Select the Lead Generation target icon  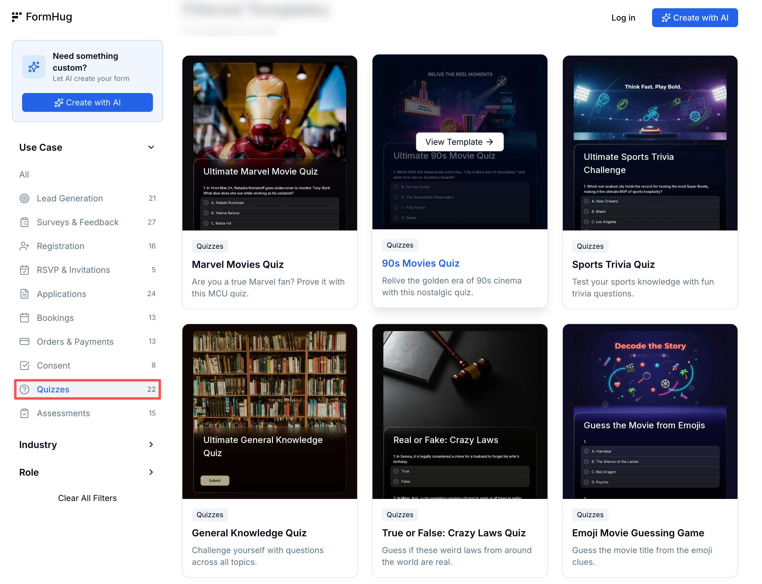(25, 198)
